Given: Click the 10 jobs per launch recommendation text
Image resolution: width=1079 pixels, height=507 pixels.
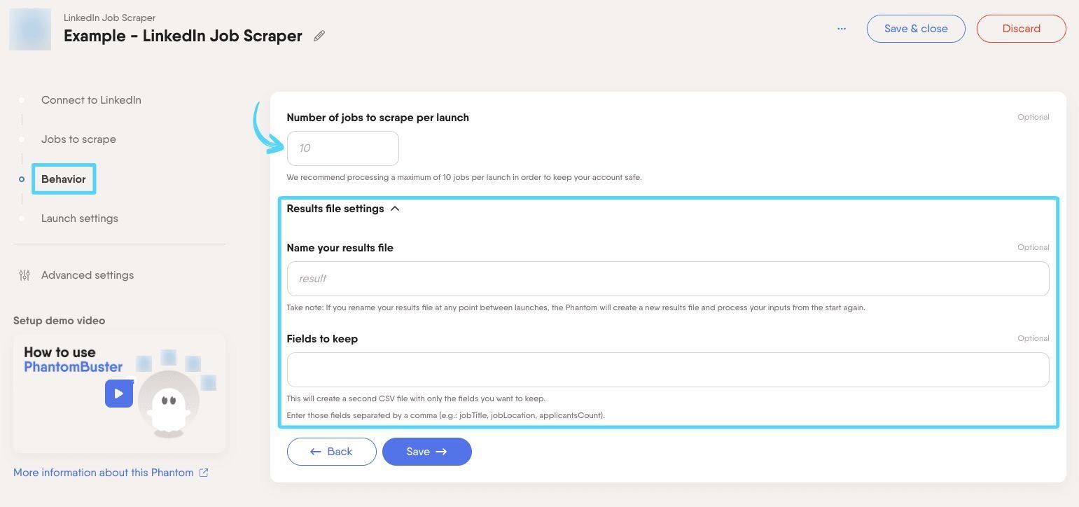Looking at the screenshot, I should click(x=464, y=177).
